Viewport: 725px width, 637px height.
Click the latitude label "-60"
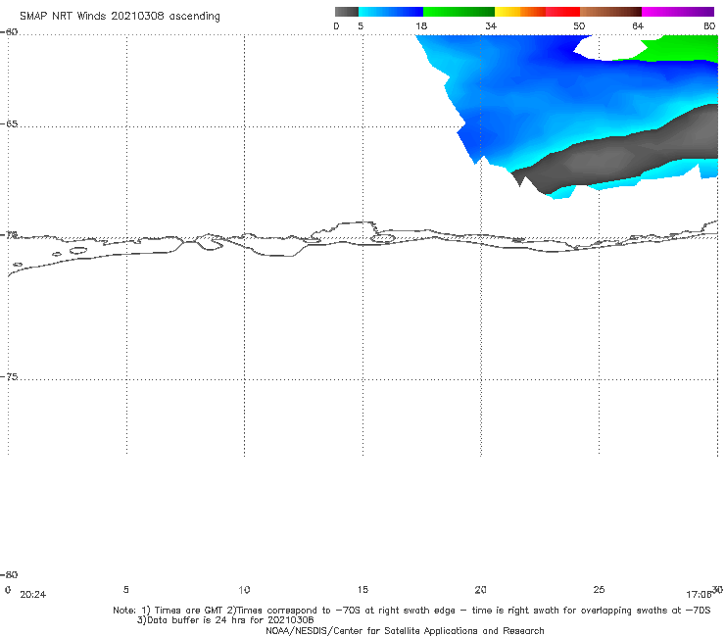[x=9, y=32]
